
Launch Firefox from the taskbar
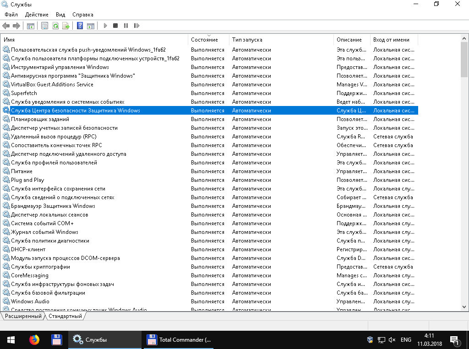point(34,340)
